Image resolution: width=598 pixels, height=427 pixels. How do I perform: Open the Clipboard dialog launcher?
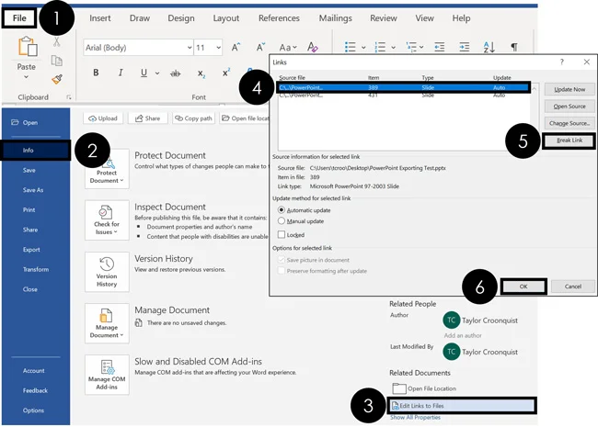pyautogui.click(x=69, y=97)
